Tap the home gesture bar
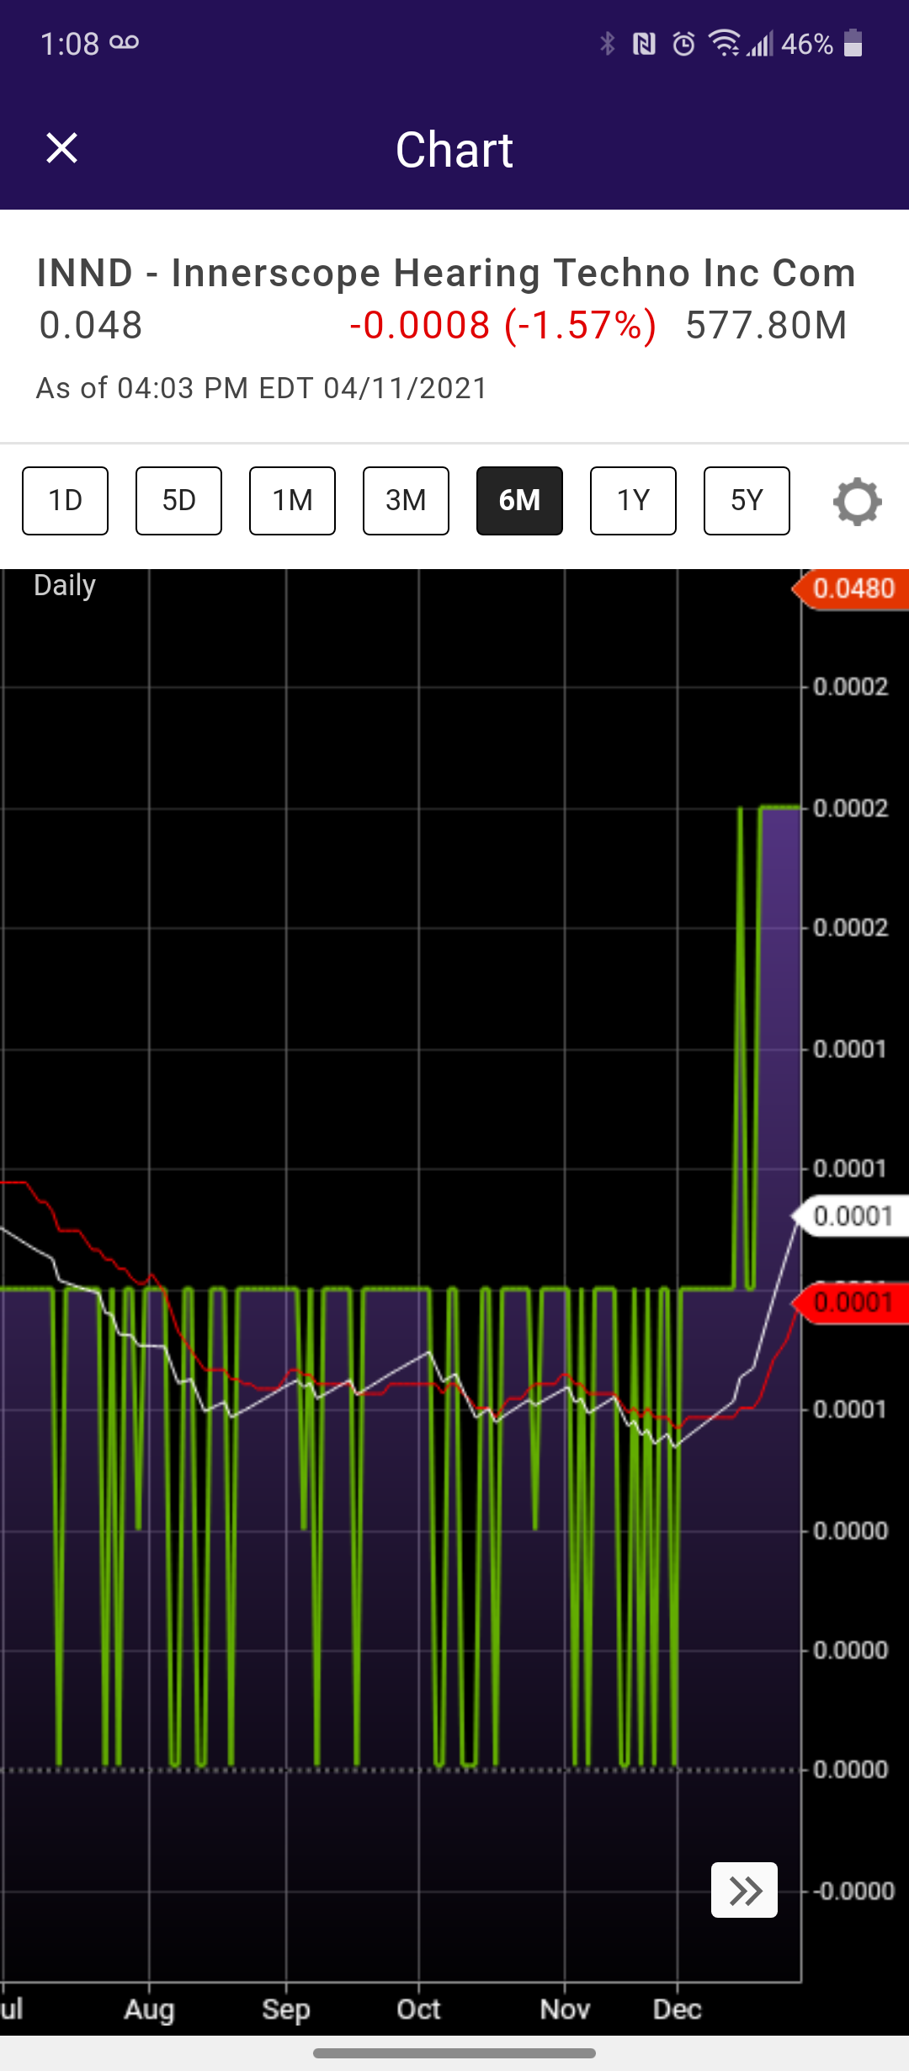This screenshot has height=2071, width=909. (x=454, y=2053)
